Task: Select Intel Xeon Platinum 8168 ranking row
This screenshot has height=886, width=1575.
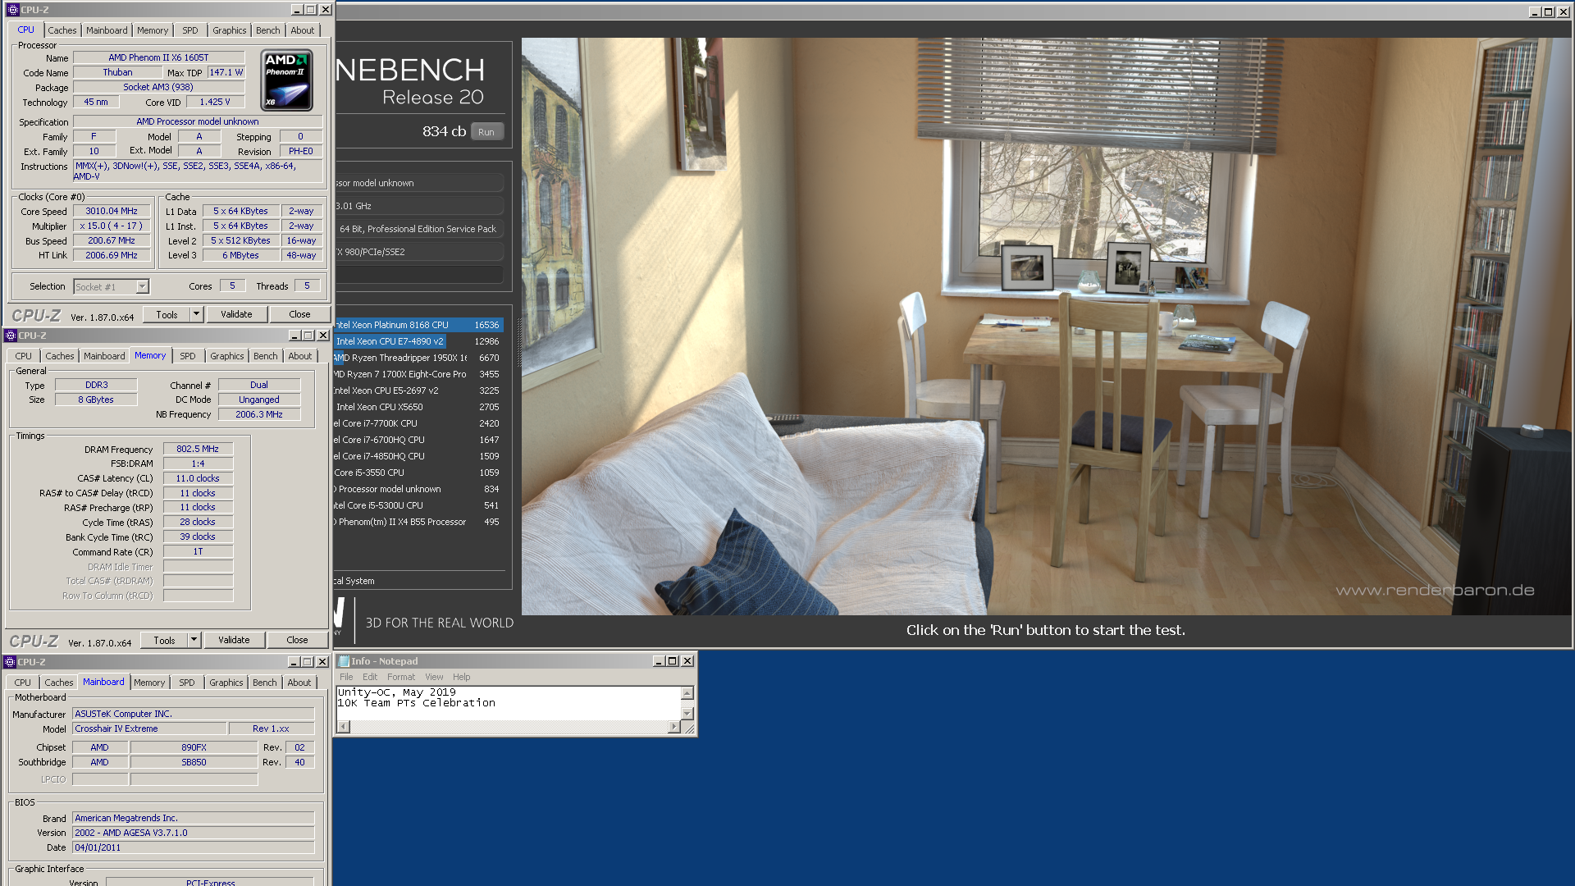Action: [418, 325]
